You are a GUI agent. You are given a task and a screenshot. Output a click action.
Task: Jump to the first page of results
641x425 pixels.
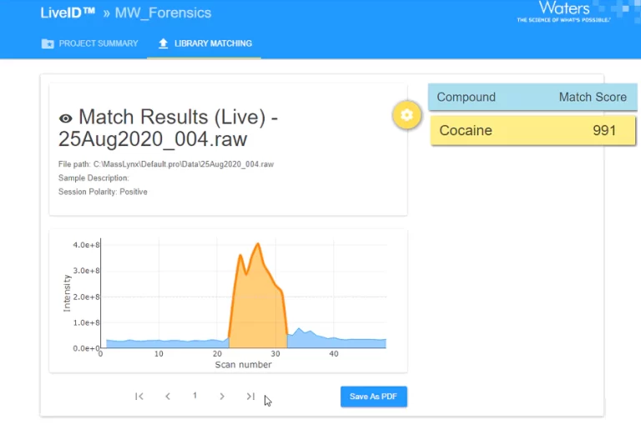(139, 397)
